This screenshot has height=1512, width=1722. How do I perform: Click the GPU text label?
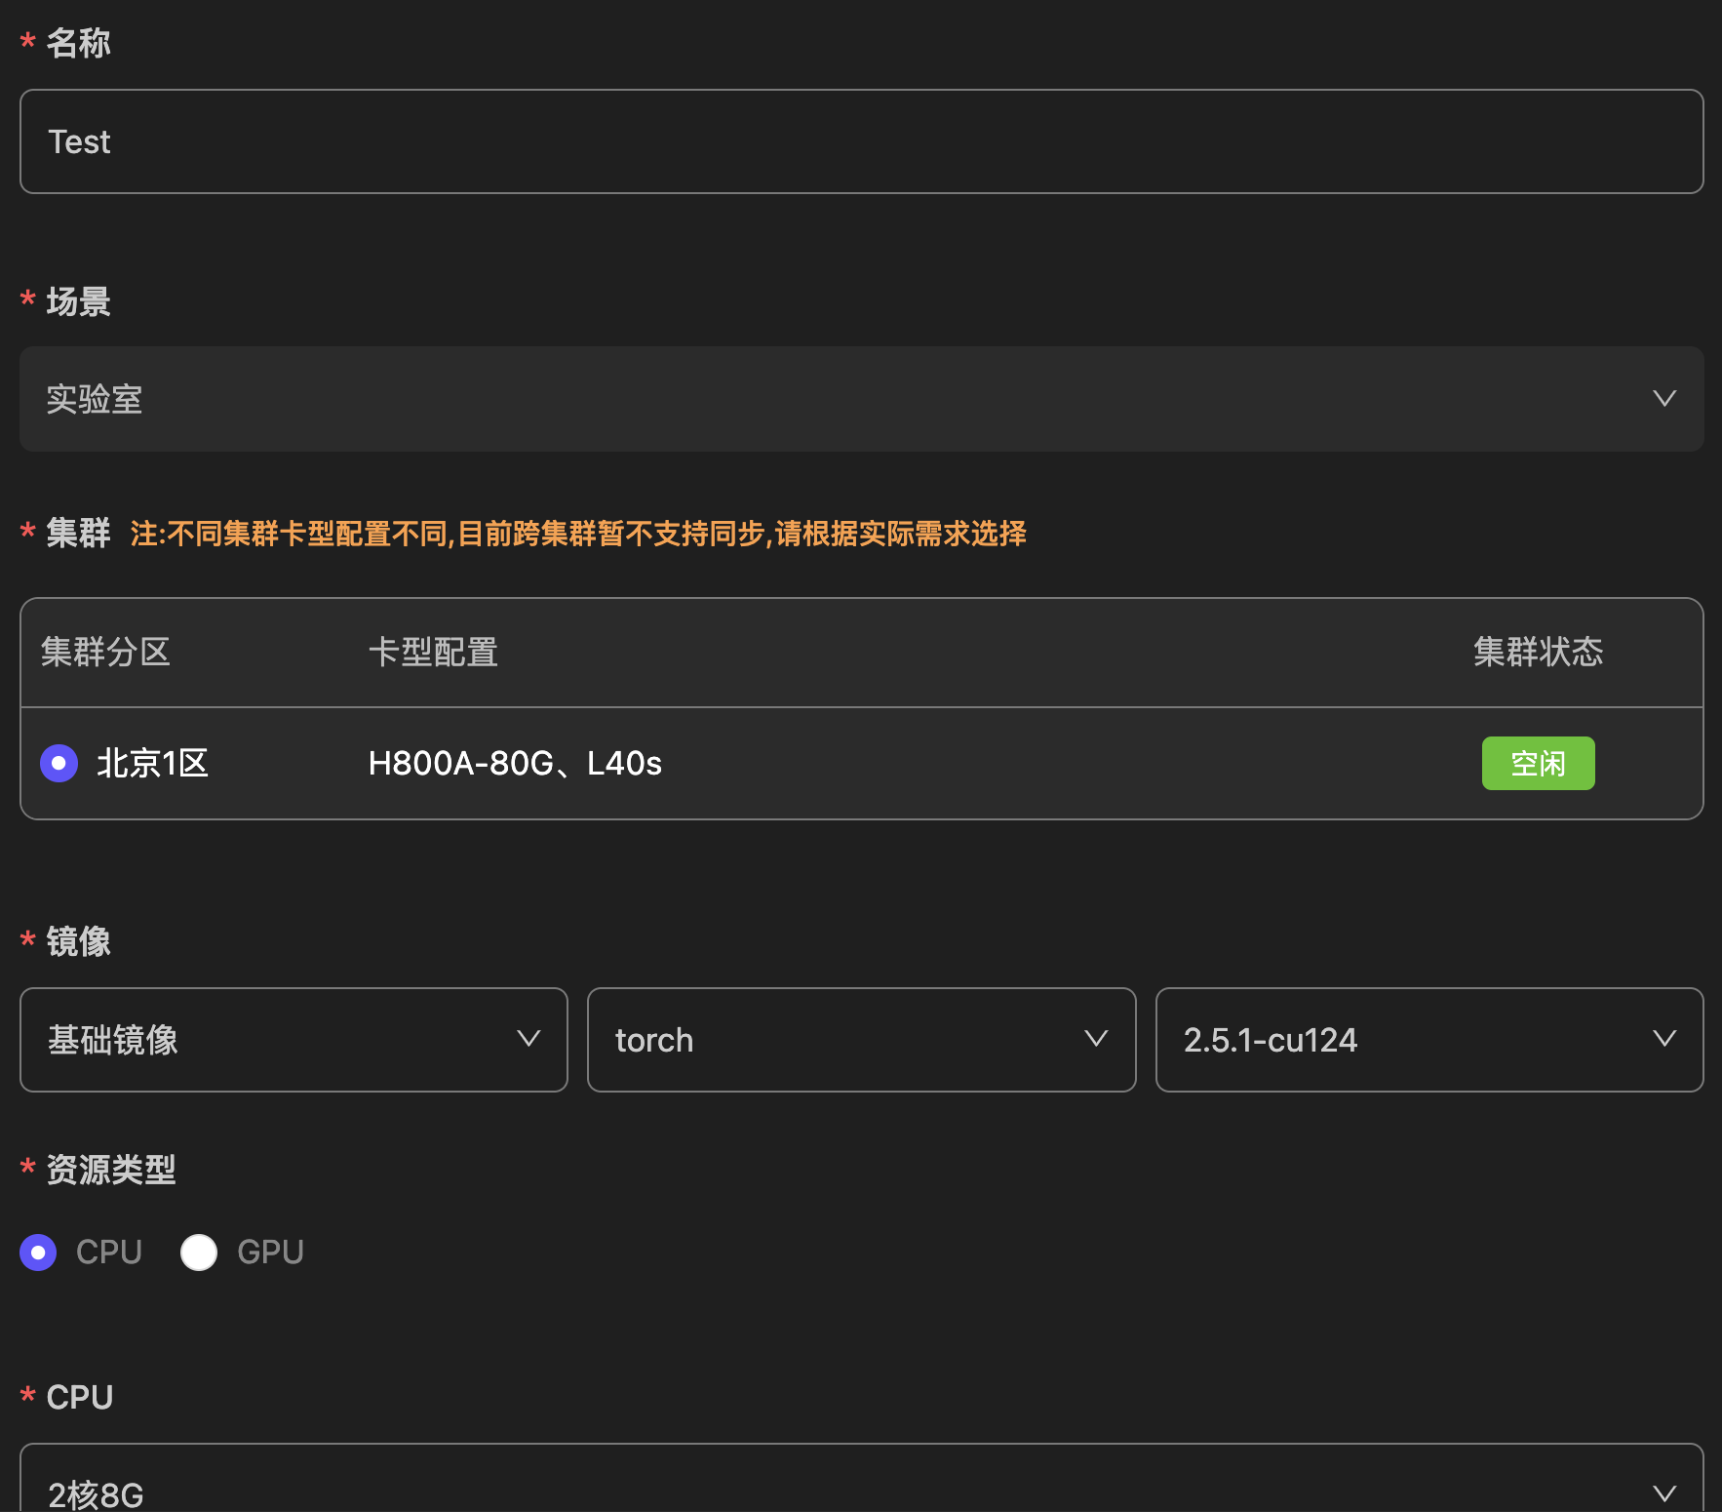(x=270, y=1252)
